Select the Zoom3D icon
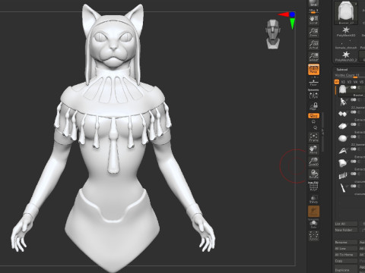The width and height of the screenshot is (365, 273). click(313, 162)
